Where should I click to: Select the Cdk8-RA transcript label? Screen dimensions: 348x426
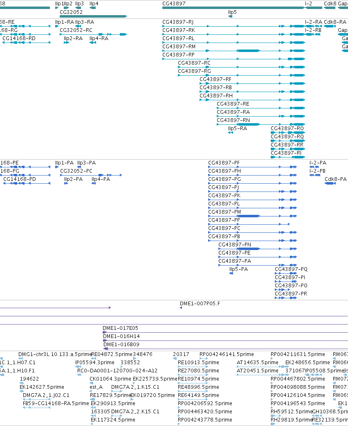tap(335, 22)
